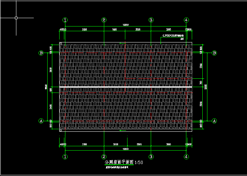Viewport: 247px width, 176px height.
Task: Select the 2400 vertical dimension on the left
Action: 50,107
